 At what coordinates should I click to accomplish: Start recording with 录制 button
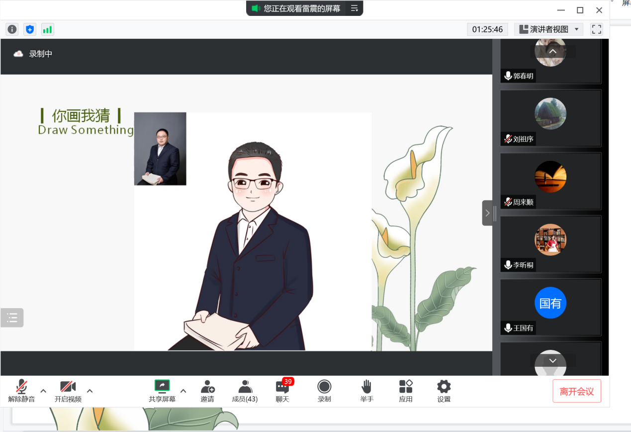(x=324, y=391)
